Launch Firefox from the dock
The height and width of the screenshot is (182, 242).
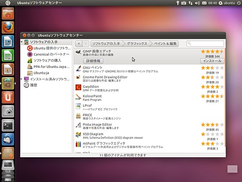coord(8,27)
